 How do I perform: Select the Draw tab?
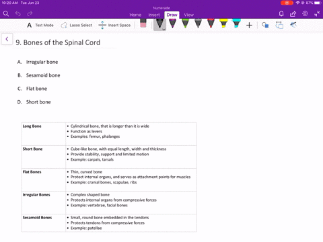pos(172,15)
